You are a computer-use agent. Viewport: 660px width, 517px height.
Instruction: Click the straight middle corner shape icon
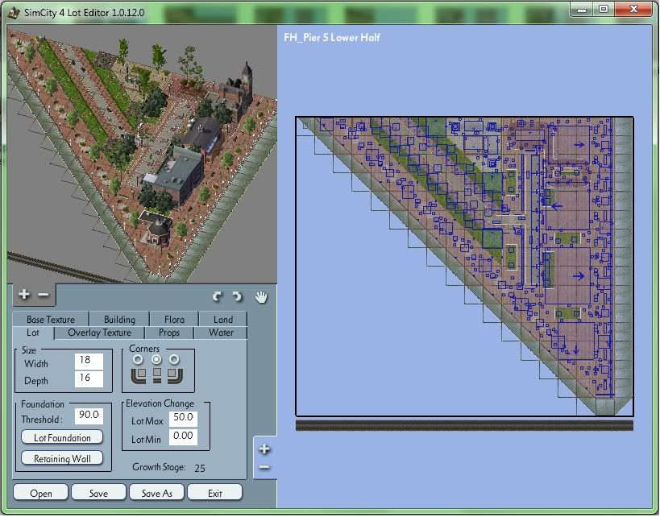(x=157, y=375)
